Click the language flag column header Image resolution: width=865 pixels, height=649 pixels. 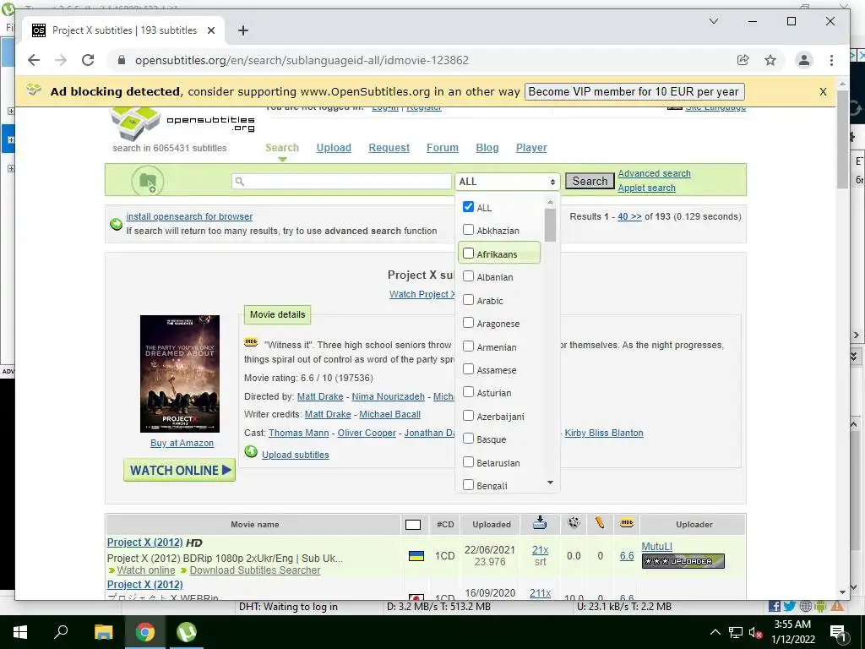pyautogui.click(x=412, y=524)
